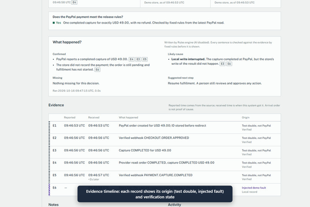
Task: Select evidence row E1 label
Action: coord(54,126)
